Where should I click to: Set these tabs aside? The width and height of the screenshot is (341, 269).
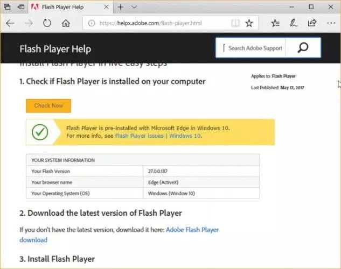tap(21, 7)
